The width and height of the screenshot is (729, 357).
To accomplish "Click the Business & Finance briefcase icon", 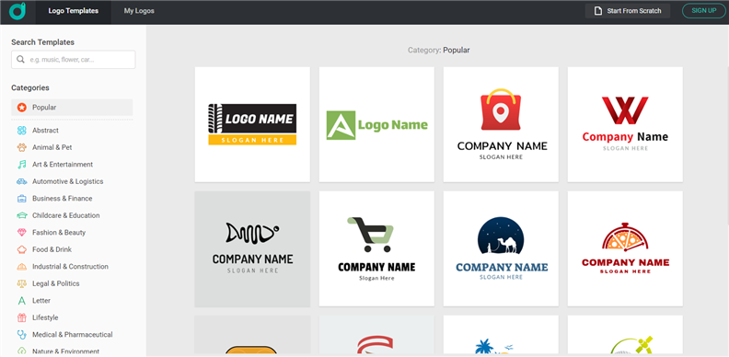I will click(x=22, y=199).
